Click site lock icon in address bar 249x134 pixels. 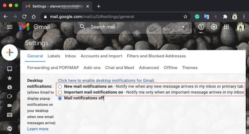click(45, 17)
